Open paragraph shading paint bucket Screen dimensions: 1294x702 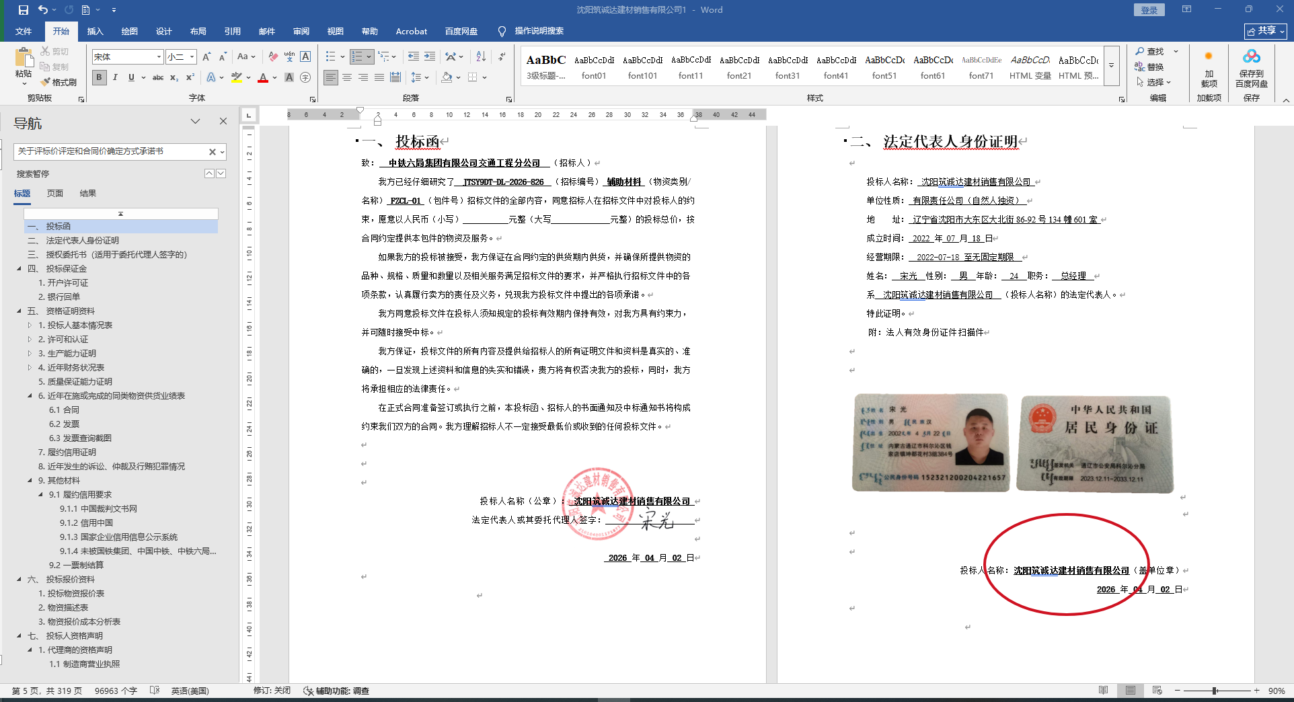pos(447,77)
